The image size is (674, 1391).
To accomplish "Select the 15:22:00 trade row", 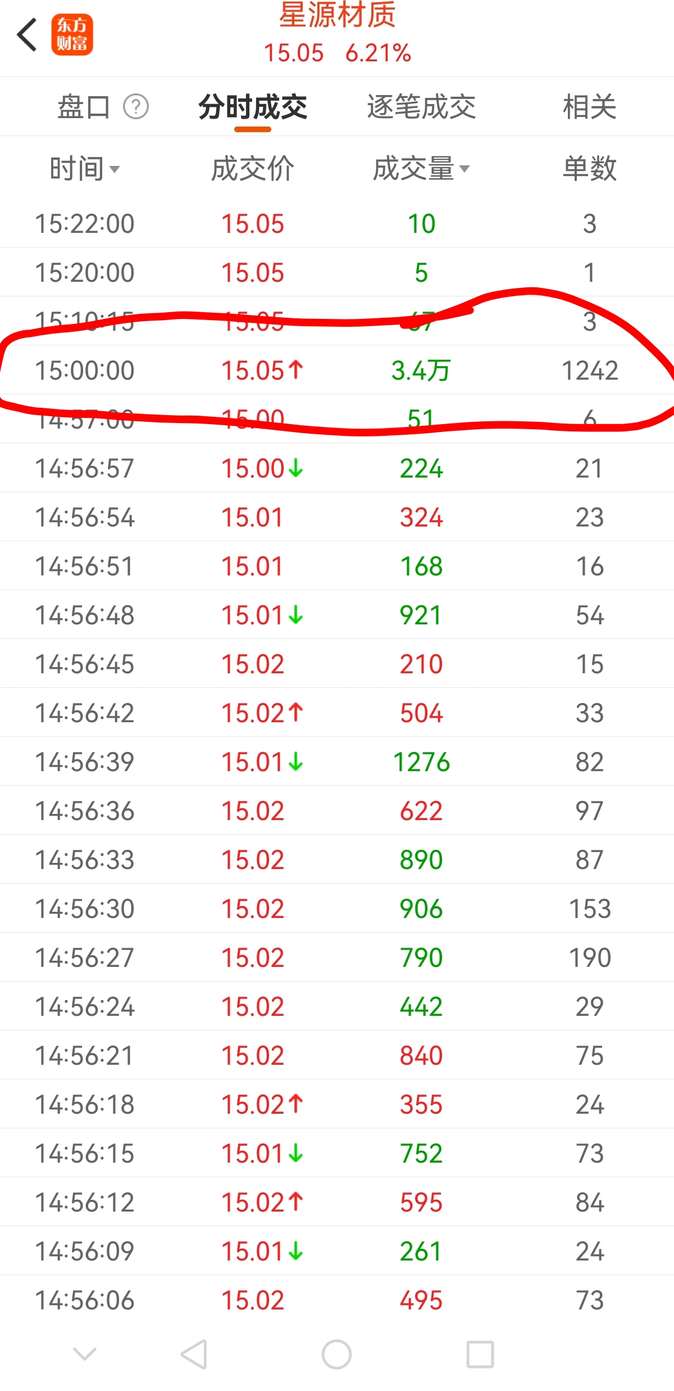I will (x=337, y=223).
